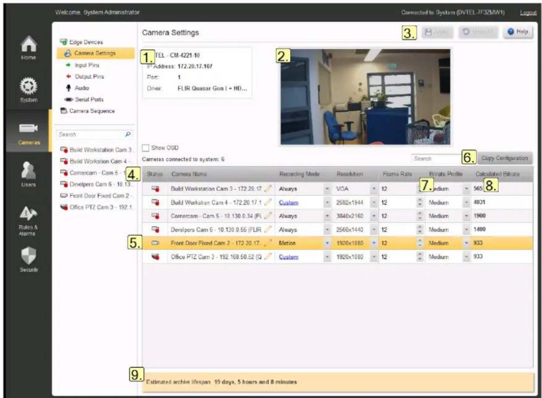Click status icon of Front Door Fixed Cam 2 row
Image resolution: width=542 pixels, height=398 pixels.
[x=155, y=243]
